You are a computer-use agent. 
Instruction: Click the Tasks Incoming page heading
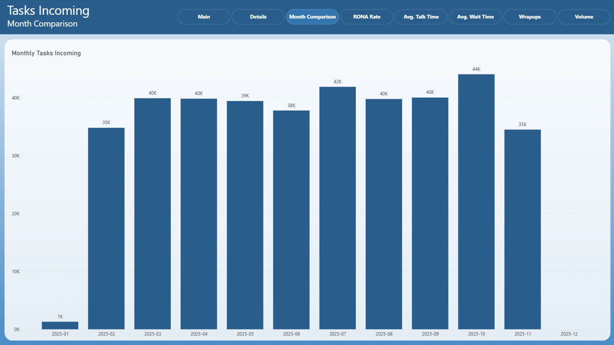click(48, 11)
